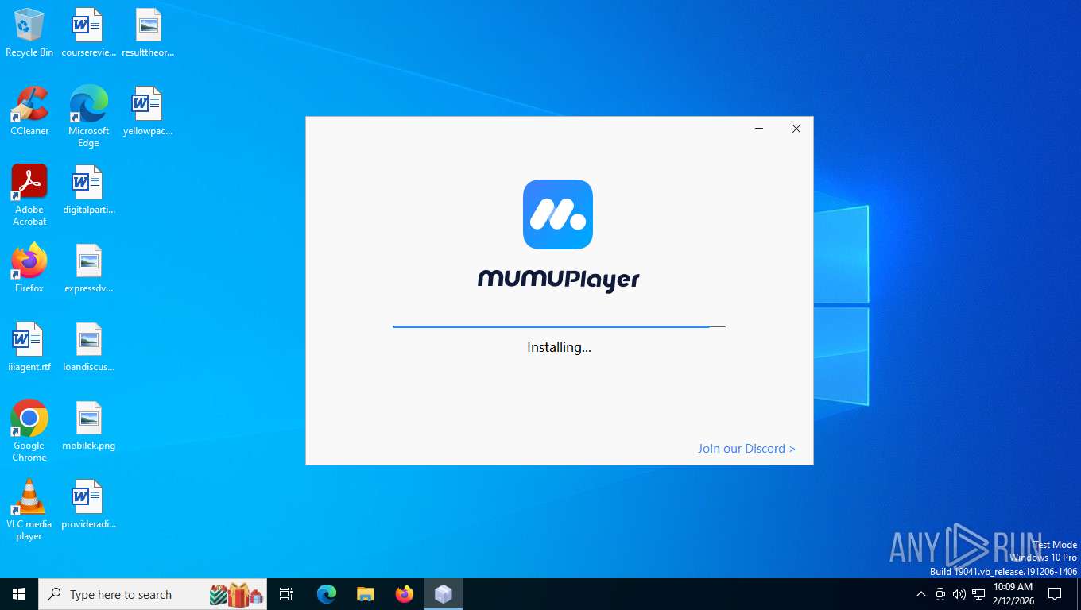Show hidden system tray icons
Image resolution: width=1081 pixels, height=610 pixels.
pos(921,594)
